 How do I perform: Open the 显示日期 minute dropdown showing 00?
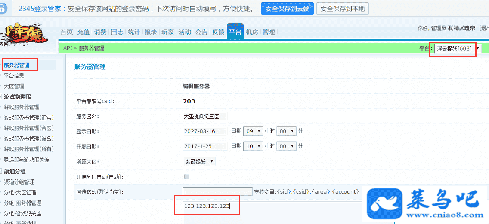(x=286, y=131)
